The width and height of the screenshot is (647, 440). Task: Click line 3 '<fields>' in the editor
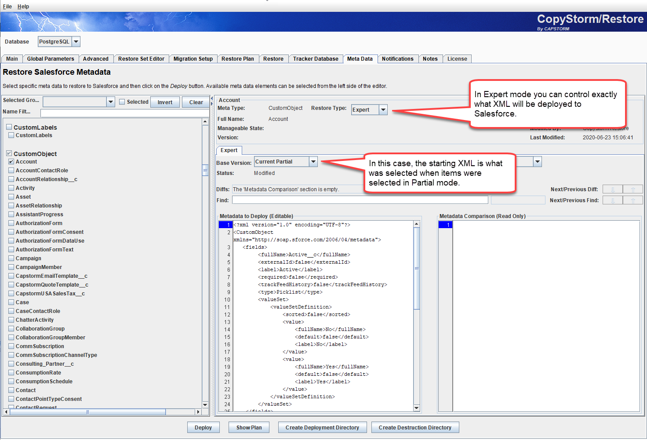click(x=255, y=247)
